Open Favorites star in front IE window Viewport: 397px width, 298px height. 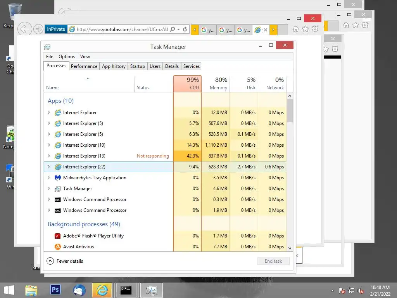tap(305, 29)
